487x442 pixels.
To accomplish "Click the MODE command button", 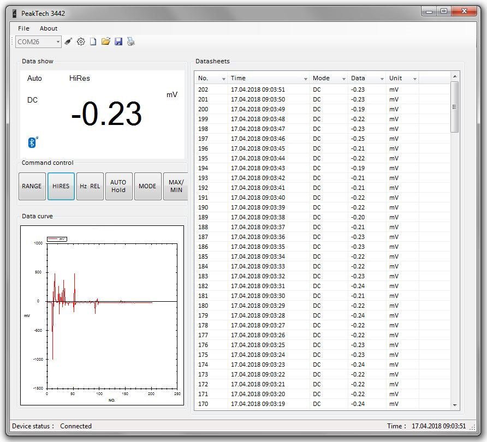I will pyautogui.click(x=147, y=186).
